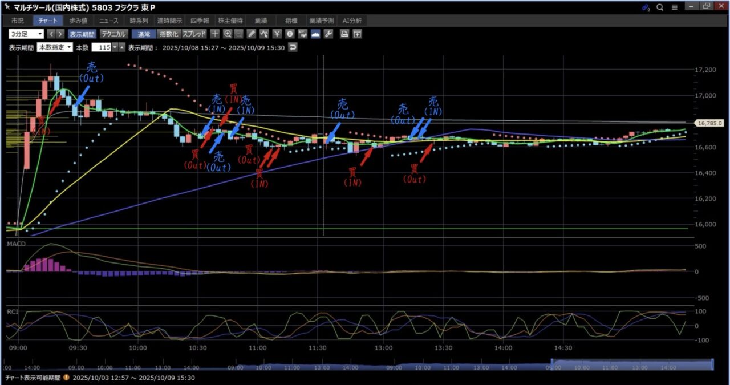Switch to the ニュース tab
The image size is (730, 385).
tap(108, 21)
